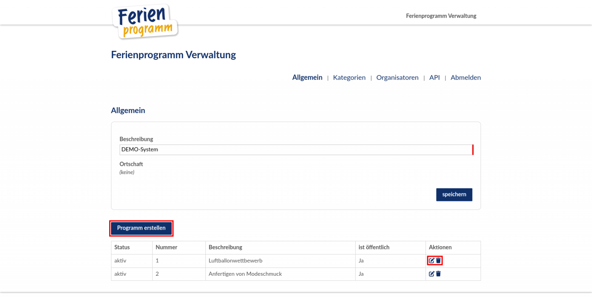Edit the Luftballonwettbewerb program
Viewport: 592px width, 297px height.
point(432,261)
